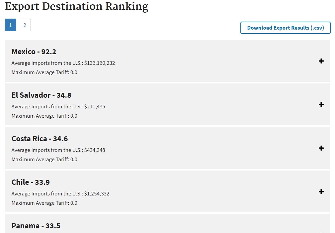Screen dimensions: 335x233
Task: Select page 1 of the ranking
Action: tap(11, 25)
